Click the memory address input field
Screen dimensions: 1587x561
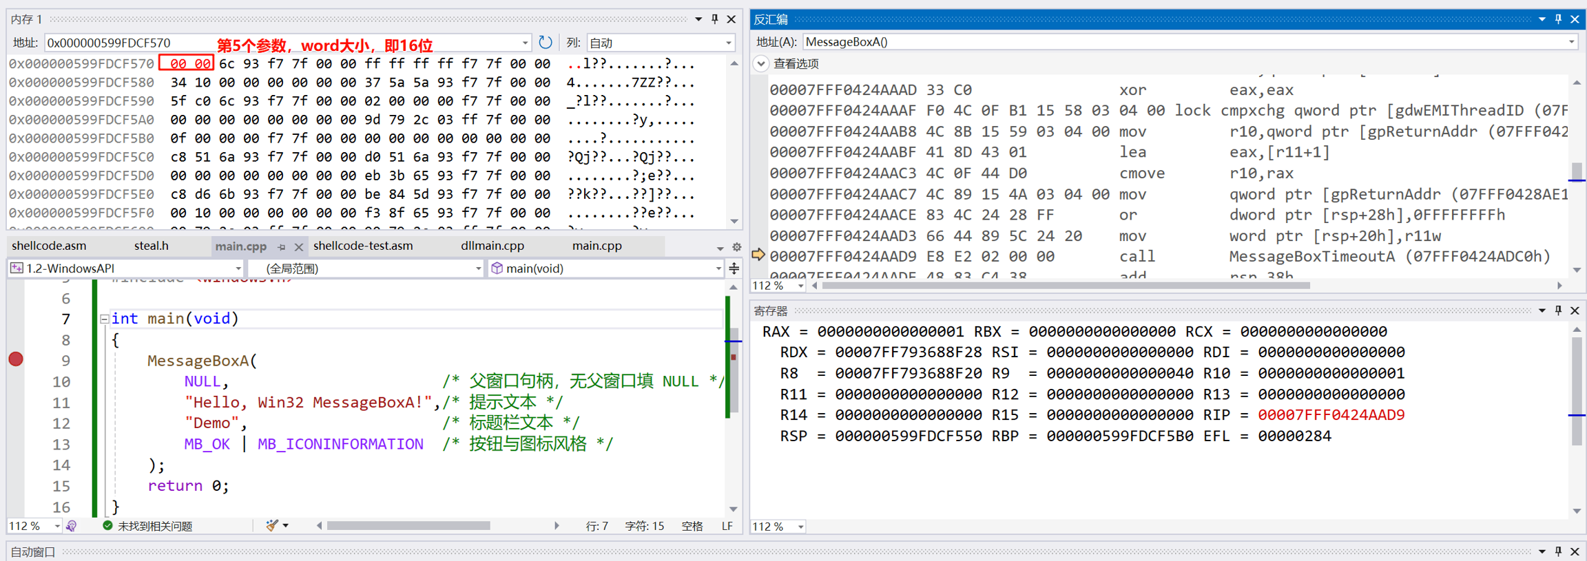coord(282,43)
